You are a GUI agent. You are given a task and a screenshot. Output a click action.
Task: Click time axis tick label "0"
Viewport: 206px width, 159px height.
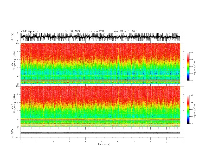[21, 142]
